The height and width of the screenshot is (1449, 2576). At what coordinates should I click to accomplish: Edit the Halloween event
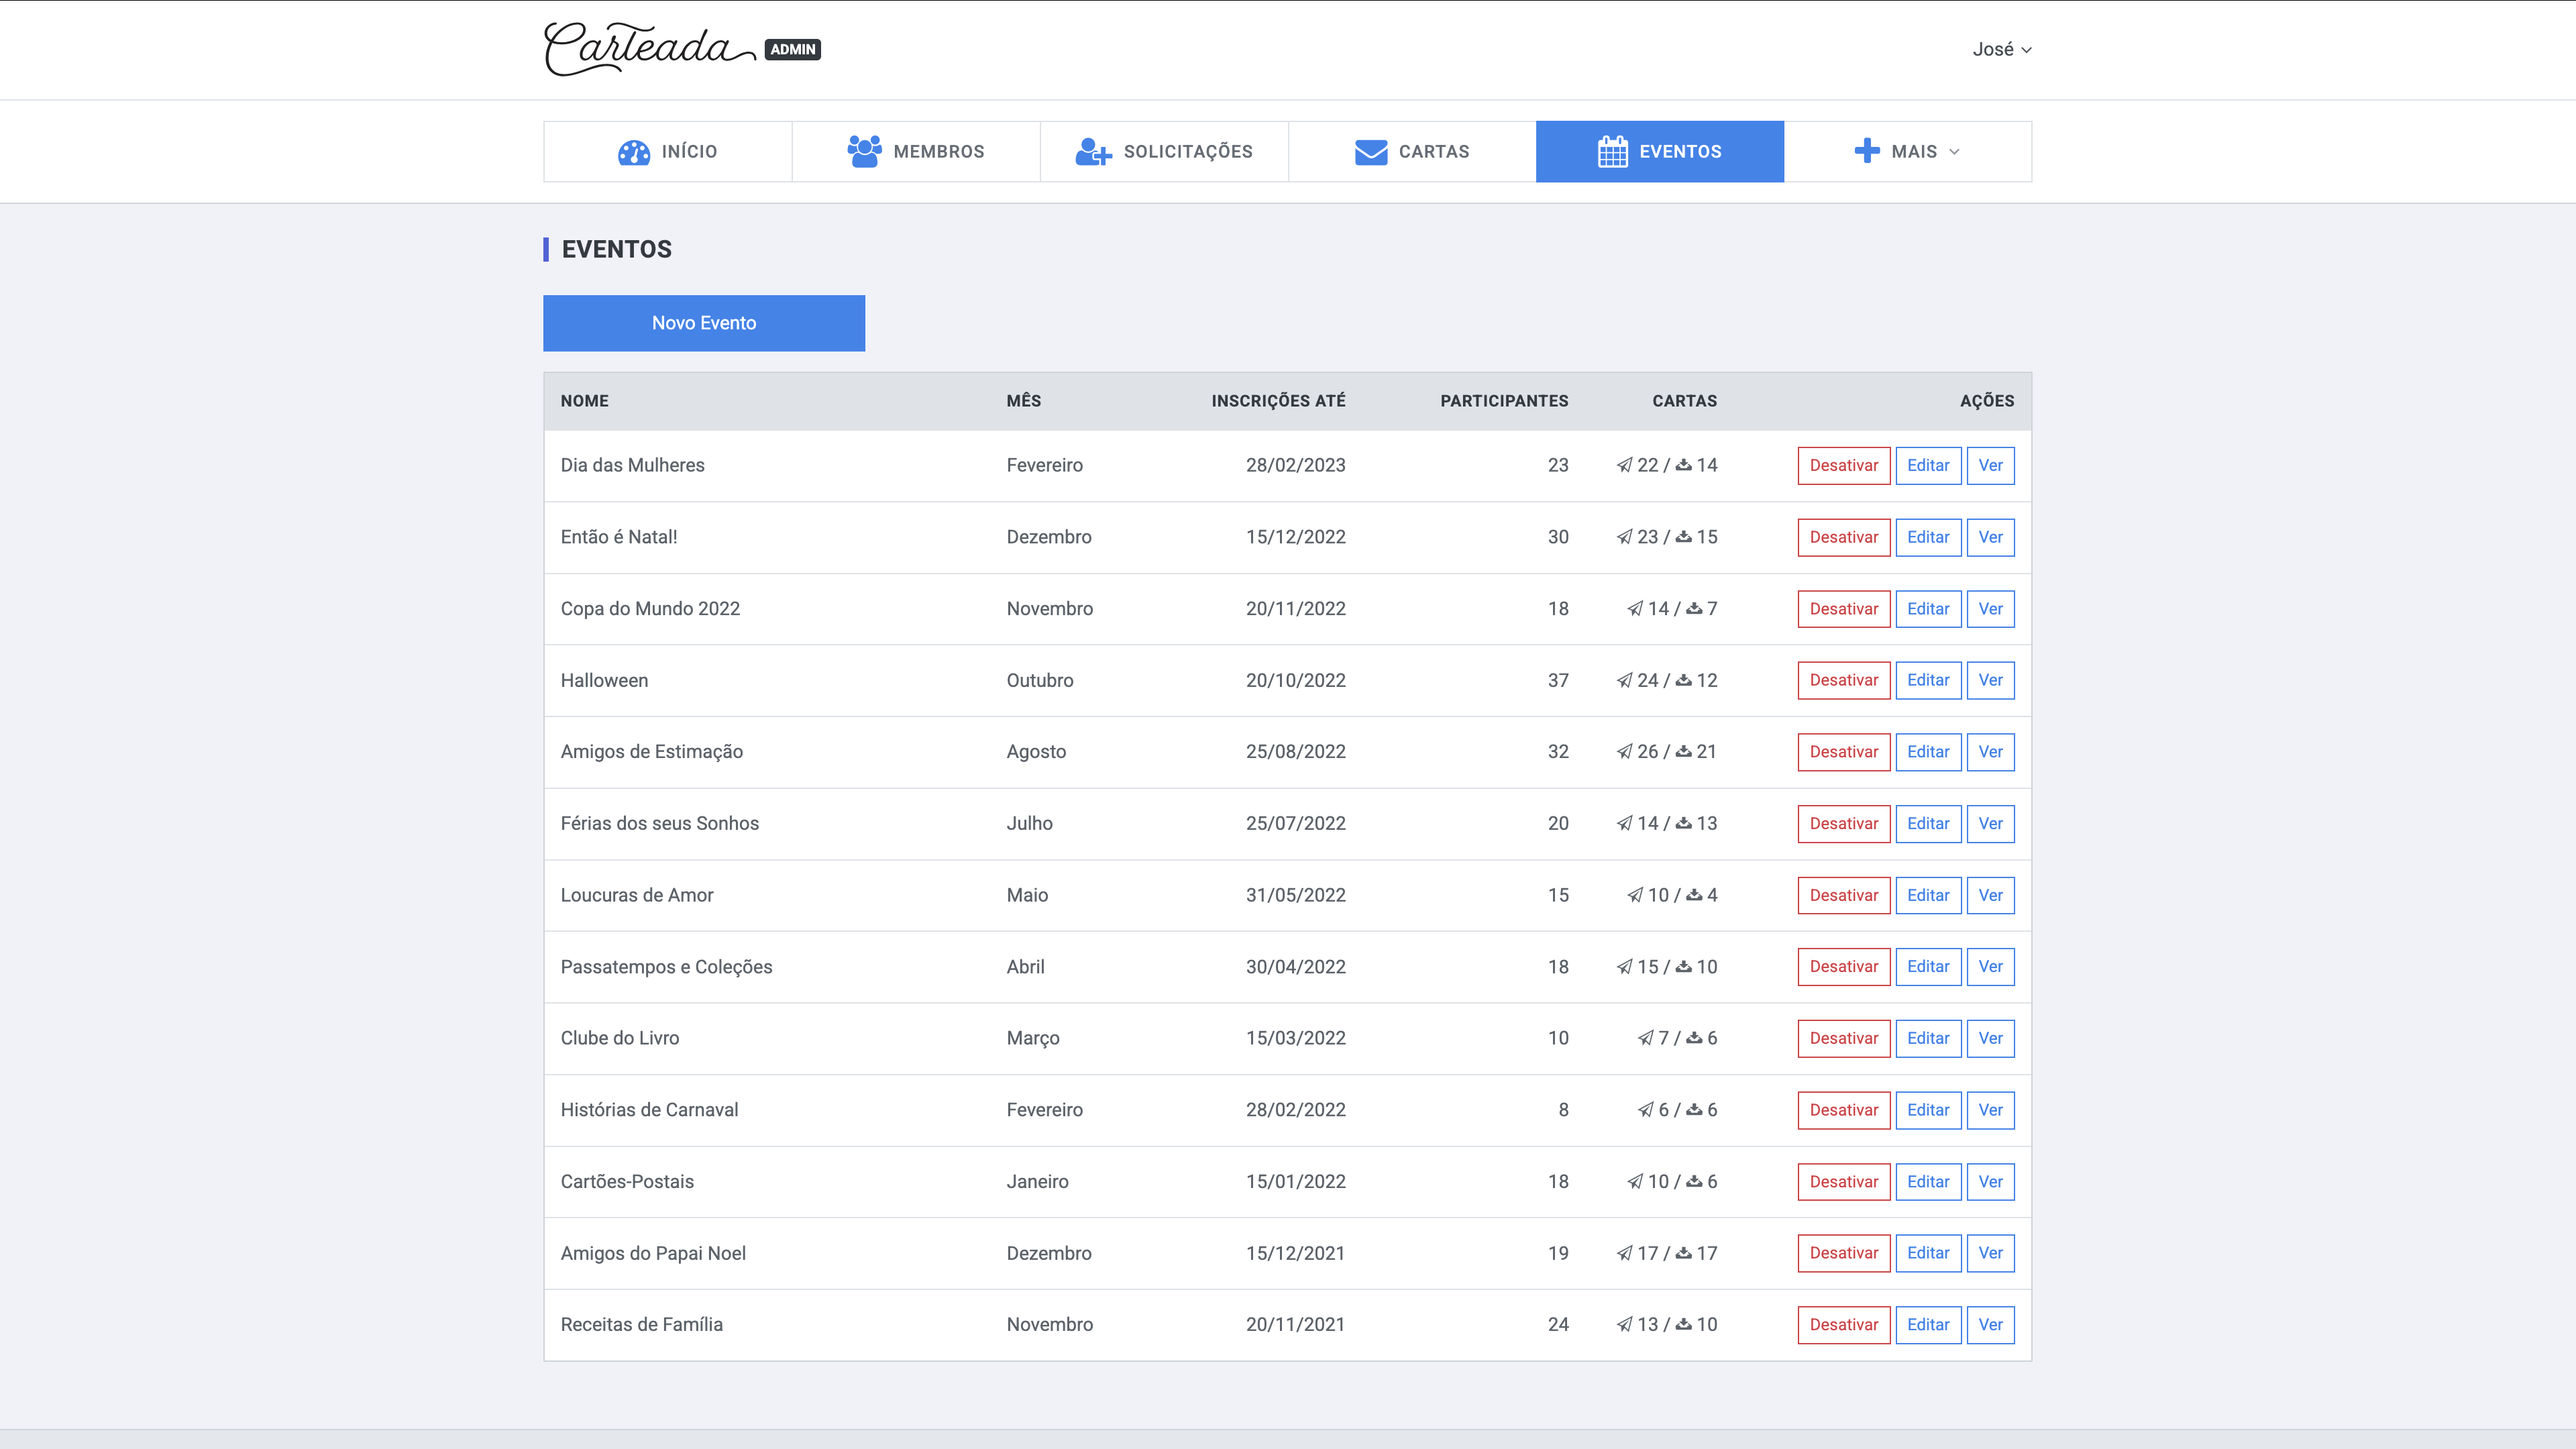click(x=1928, y=680)
